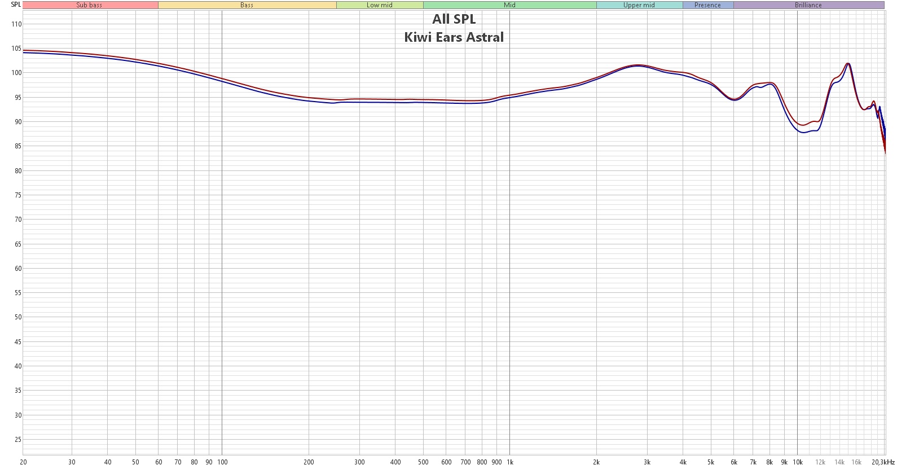
Task: Click the 700 frequency axis label
Action: click(465, 462)
